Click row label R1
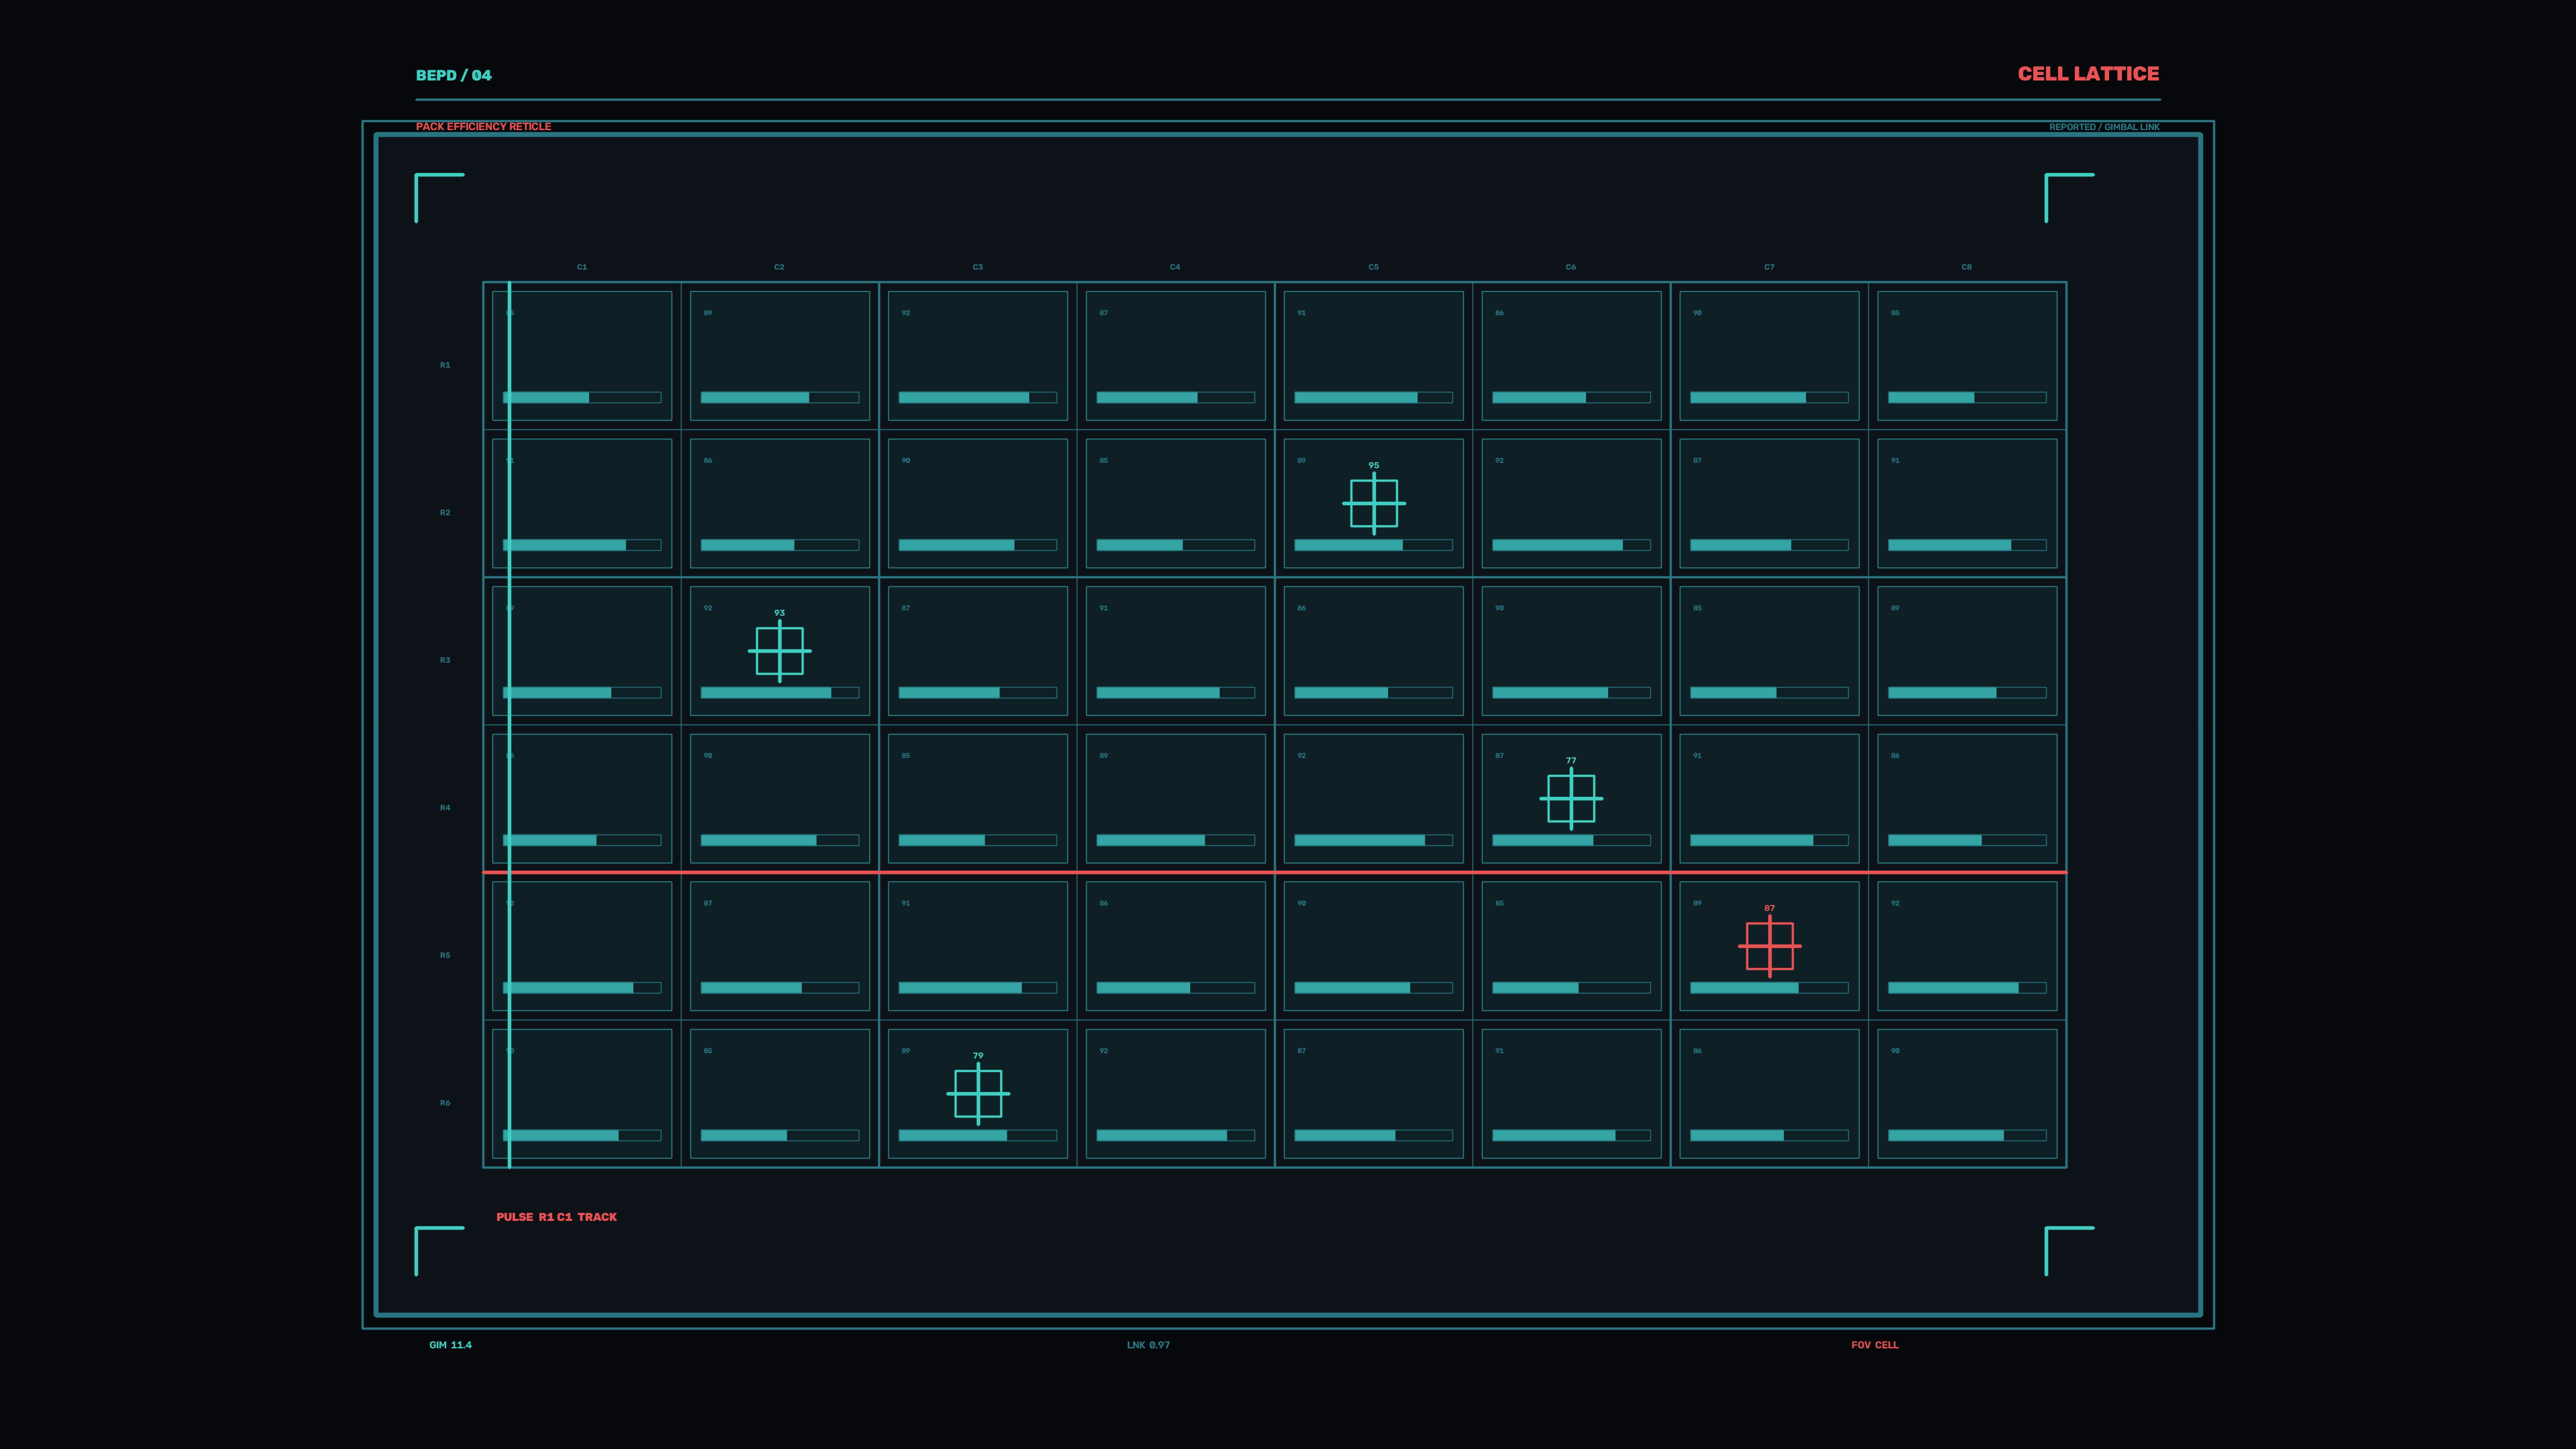 pyautogui.click(x=445, y=365)
